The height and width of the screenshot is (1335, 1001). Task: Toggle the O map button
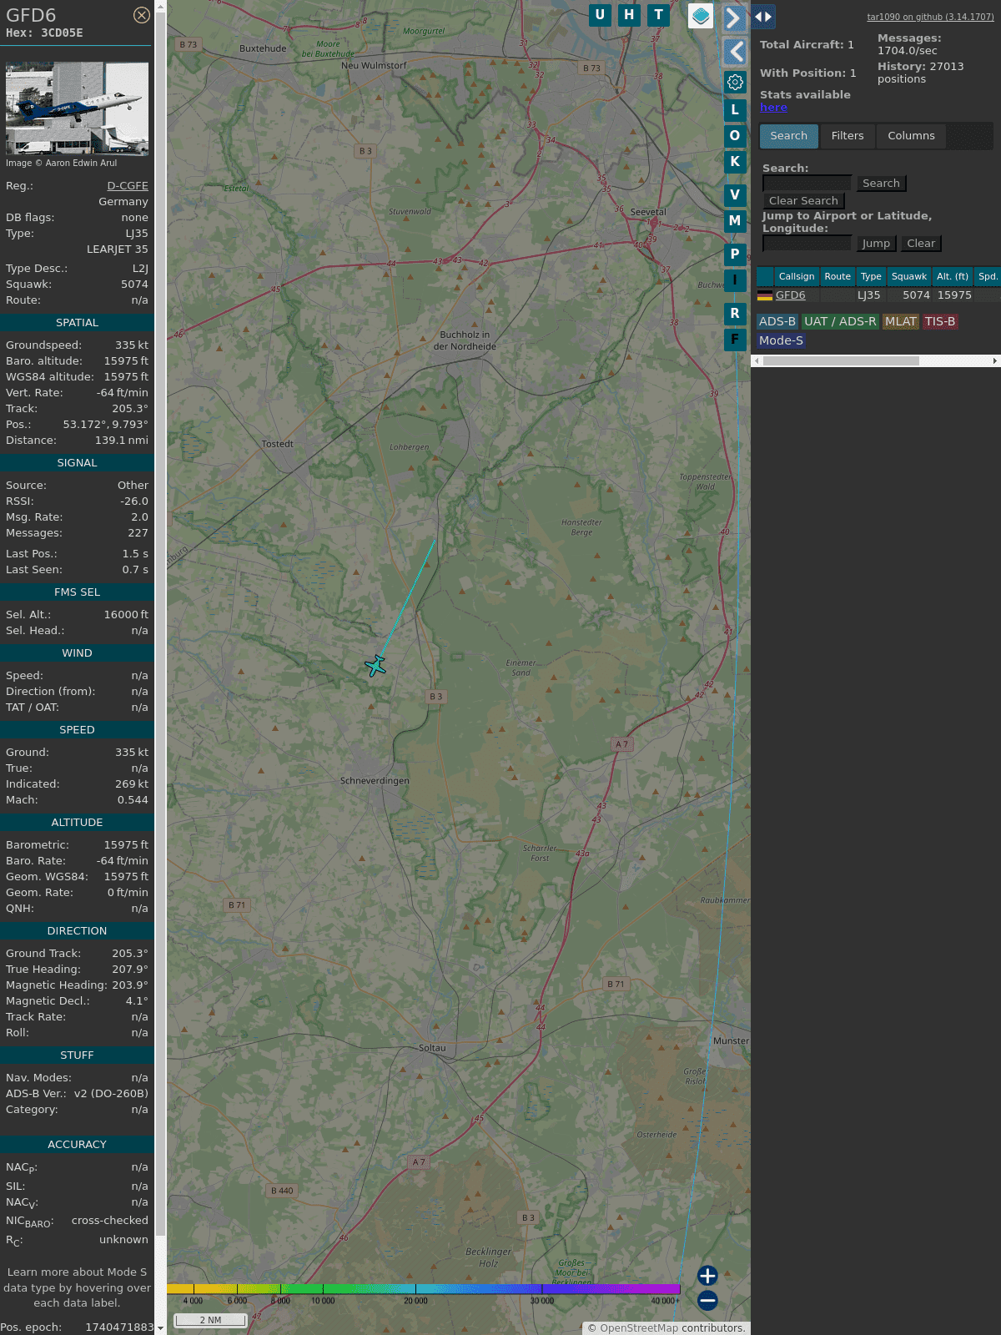[x=735, y=135]
